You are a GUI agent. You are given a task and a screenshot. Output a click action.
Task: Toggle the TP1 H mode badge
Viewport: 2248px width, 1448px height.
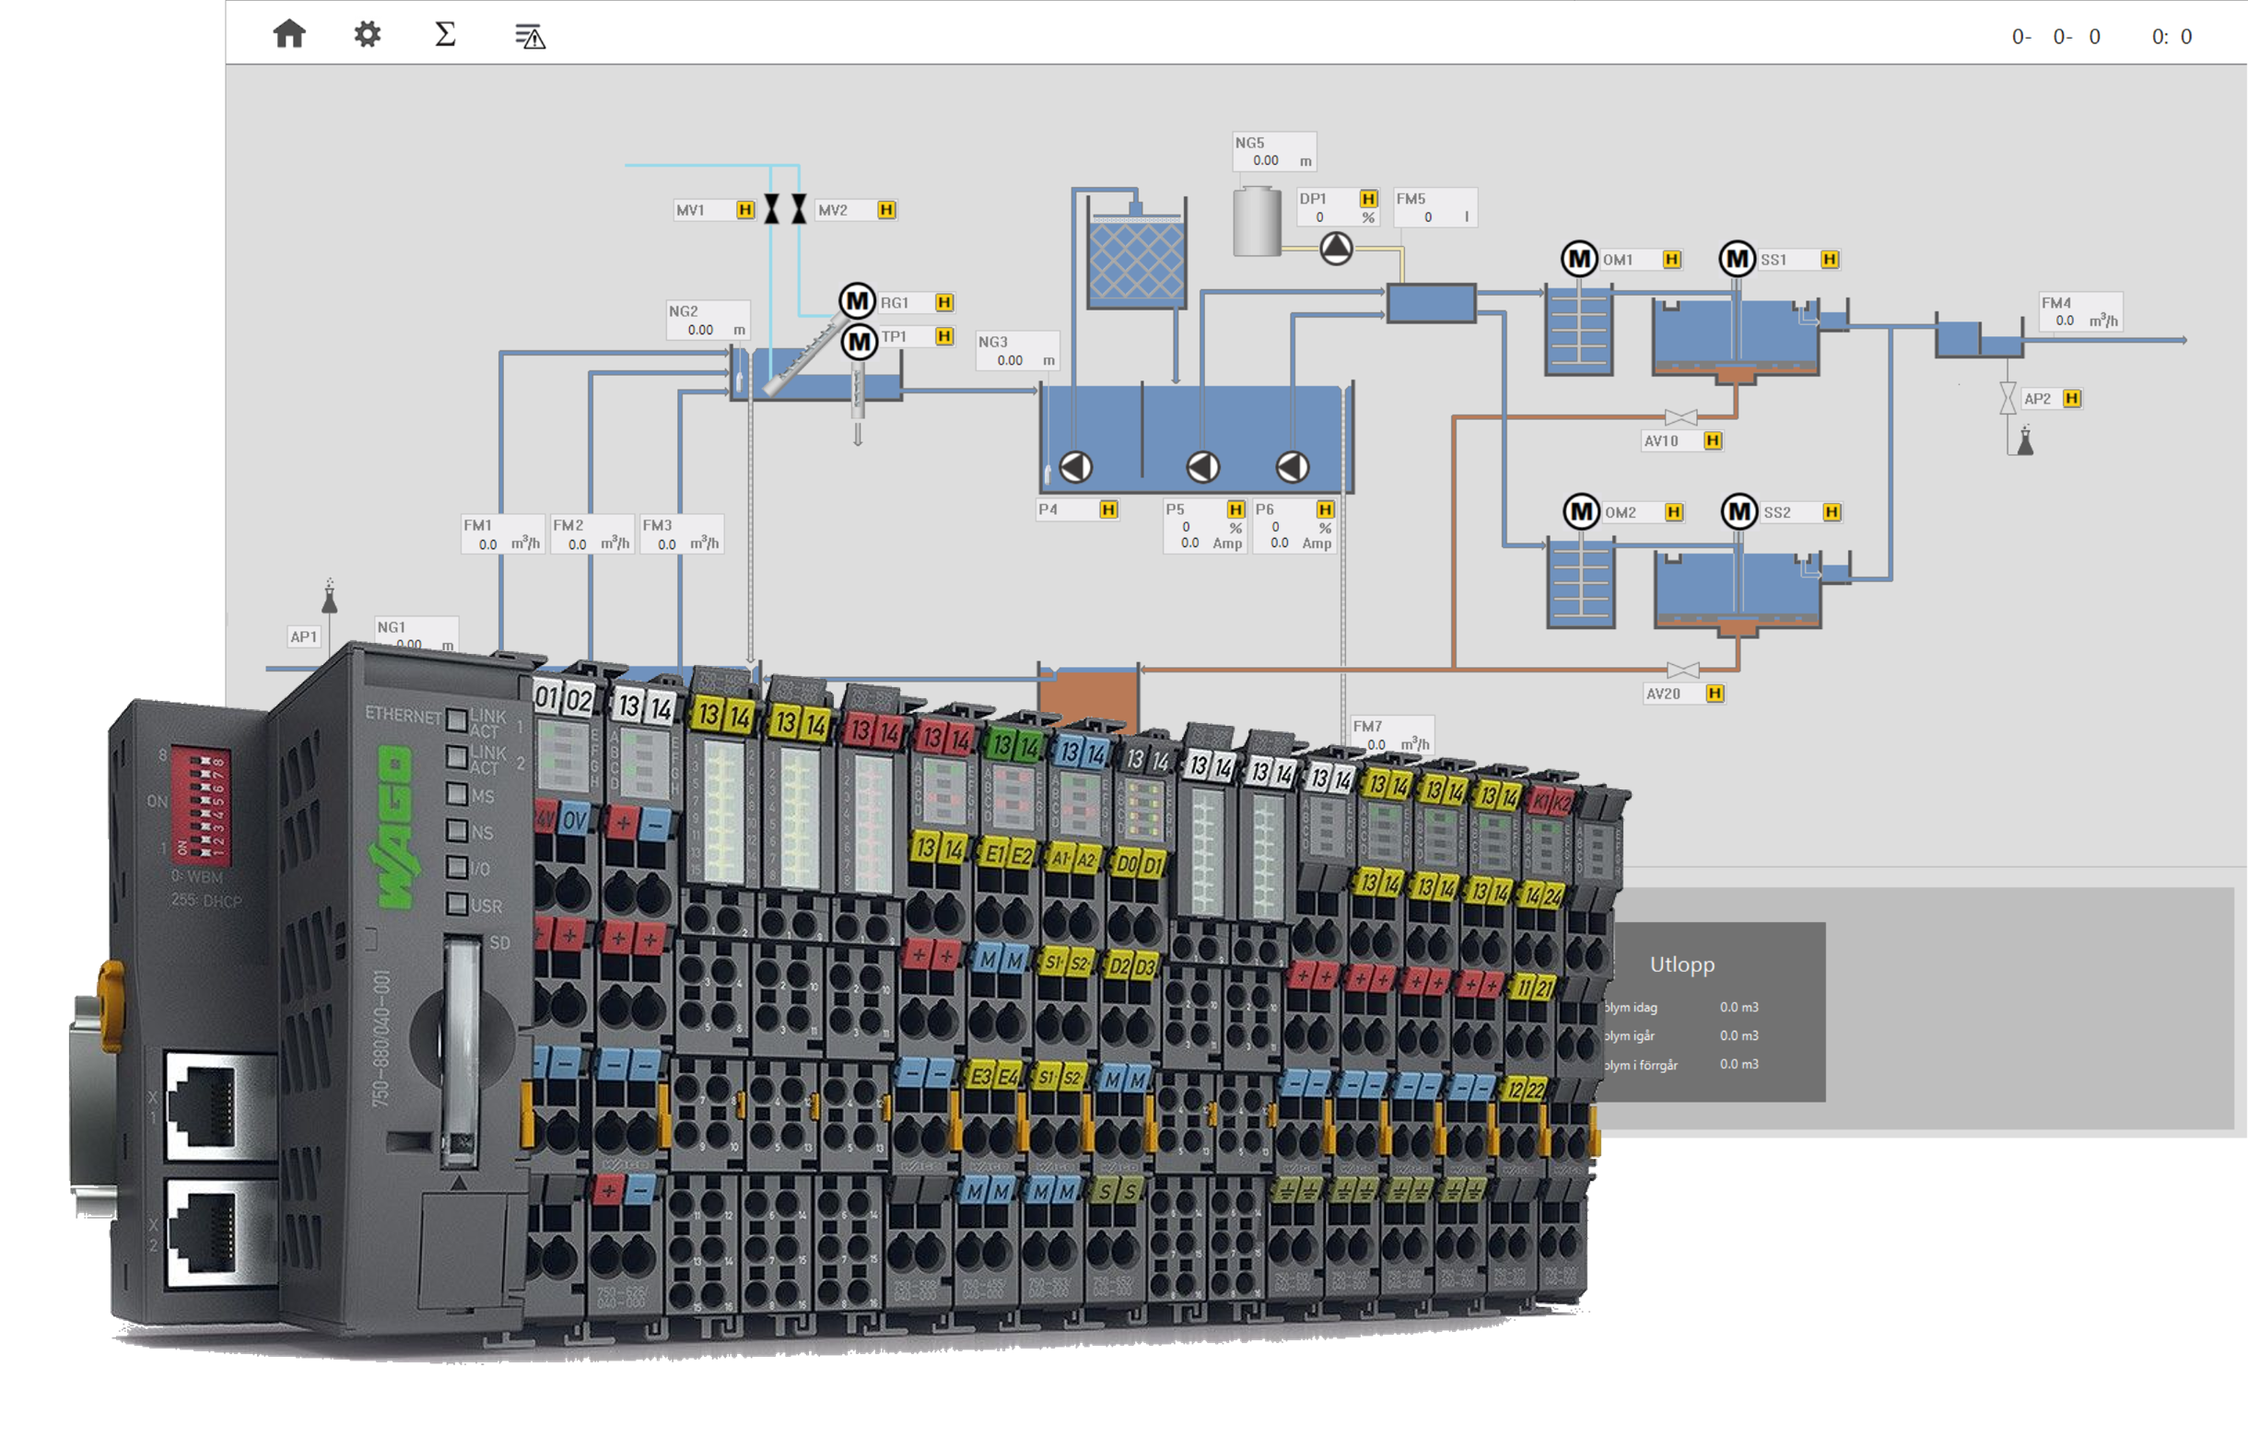click(945, 336)
